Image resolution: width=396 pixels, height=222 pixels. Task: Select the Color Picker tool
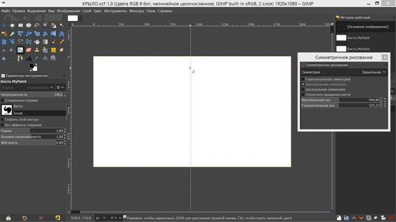(x=37, y=59)
